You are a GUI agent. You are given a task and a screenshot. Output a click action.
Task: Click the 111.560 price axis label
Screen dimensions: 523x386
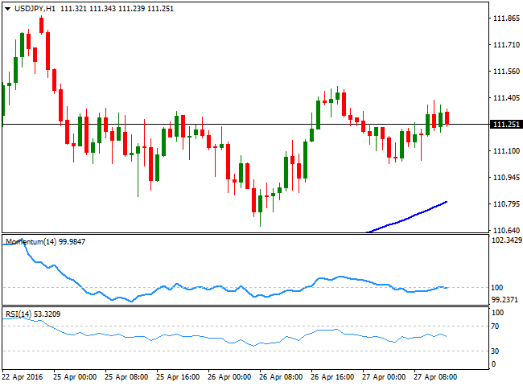[506, 72]
